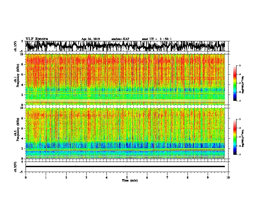257x199 pixels.
Task: Click inside the ch.2 spectrogram panel
Action: [x=125, y=133]
